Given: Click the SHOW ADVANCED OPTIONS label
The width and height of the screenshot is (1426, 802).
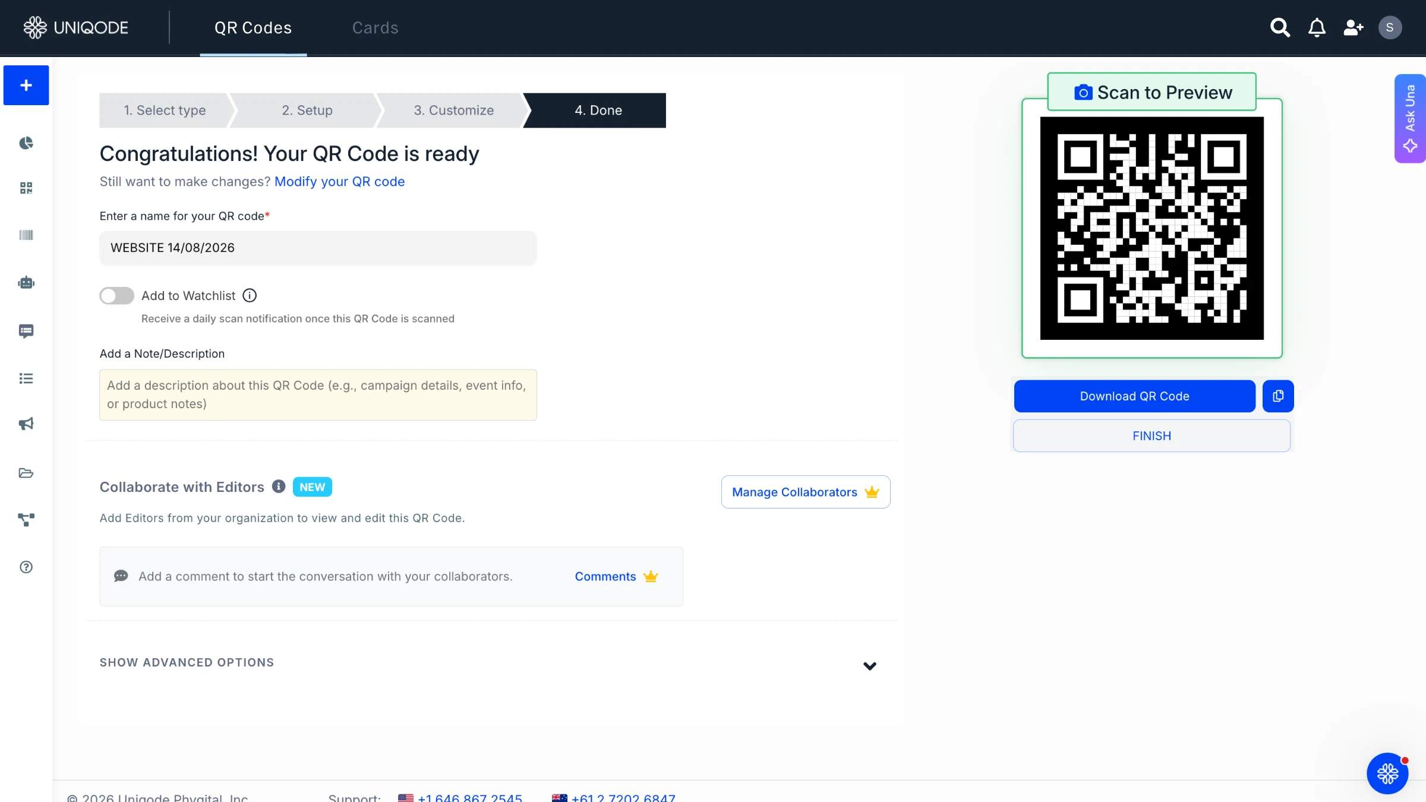Looking at the screenshot, I should point(187,662).
